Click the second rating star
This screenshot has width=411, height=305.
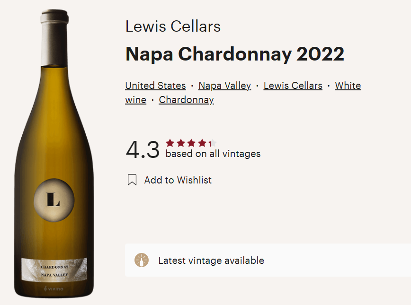tap(180, 143)
